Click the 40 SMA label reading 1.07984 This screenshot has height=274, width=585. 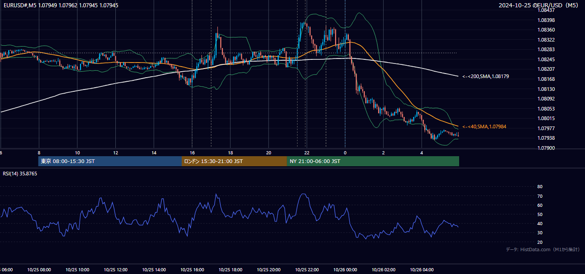(484, 126)
